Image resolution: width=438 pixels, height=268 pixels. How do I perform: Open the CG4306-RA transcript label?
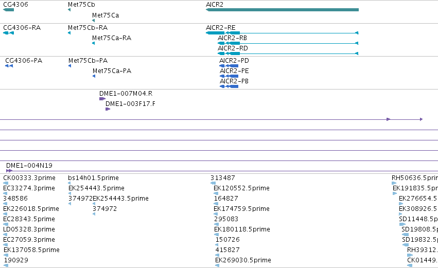click(22, 28)
